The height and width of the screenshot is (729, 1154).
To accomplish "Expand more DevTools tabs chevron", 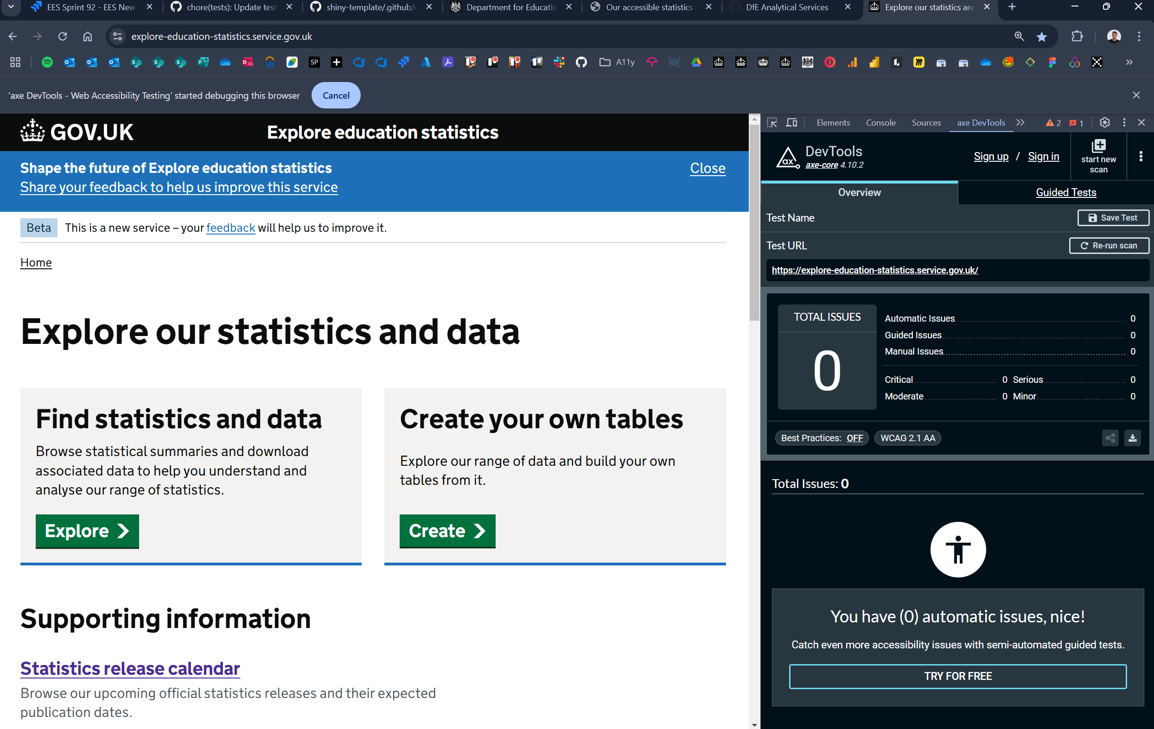I will (x=1020, y=123).
